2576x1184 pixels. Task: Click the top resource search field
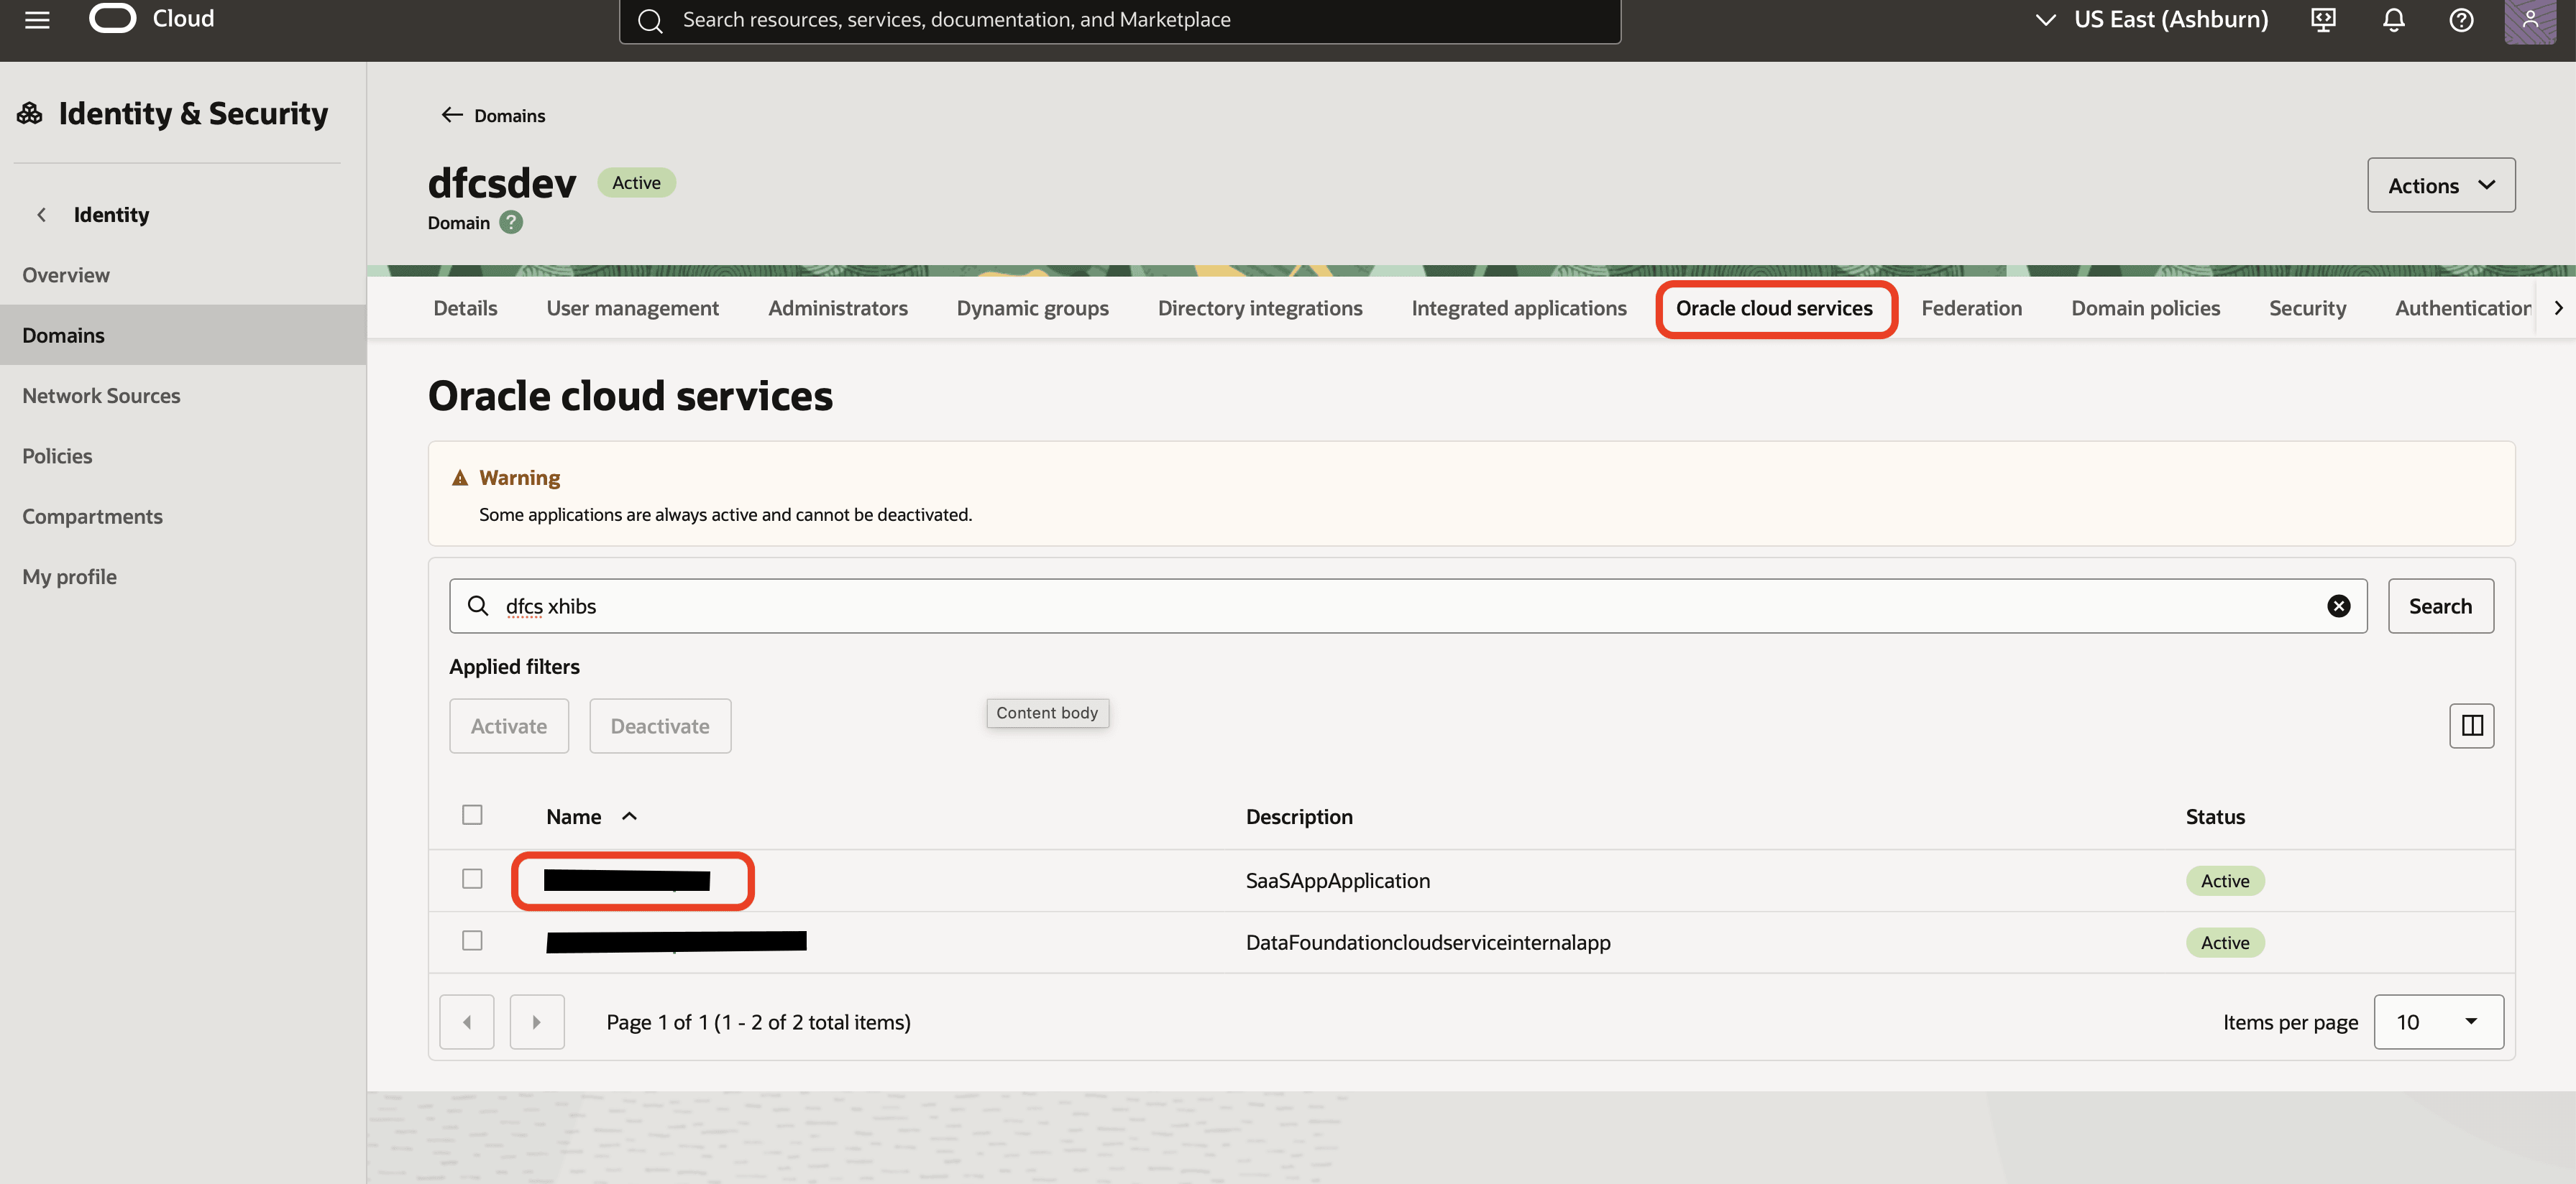pyautogui.click(x=1120, y=20)
